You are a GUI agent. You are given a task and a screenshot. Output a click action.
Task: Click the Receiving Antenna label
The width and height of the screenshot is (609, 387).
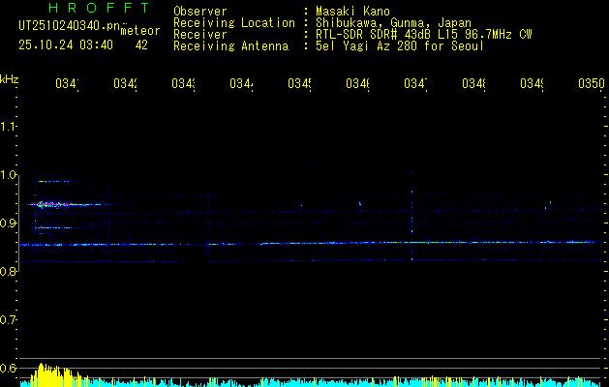point(230,46)
